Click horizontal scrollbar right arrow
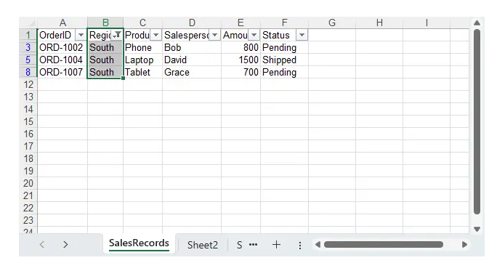 pyautogui.click(x=465, y=245)
